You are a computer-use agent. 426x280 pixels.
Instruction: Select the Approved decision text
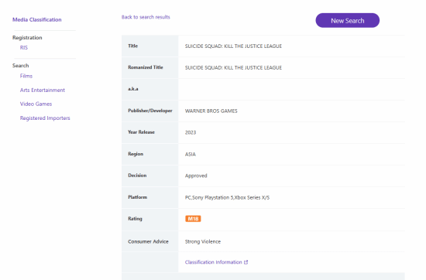click(x=196, y=176)
